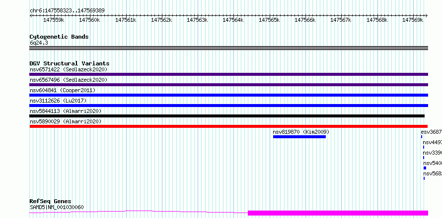Click the 147560k ruler tick label
The width and height of the screenshot is (442, 218).
tap(89, 20)
